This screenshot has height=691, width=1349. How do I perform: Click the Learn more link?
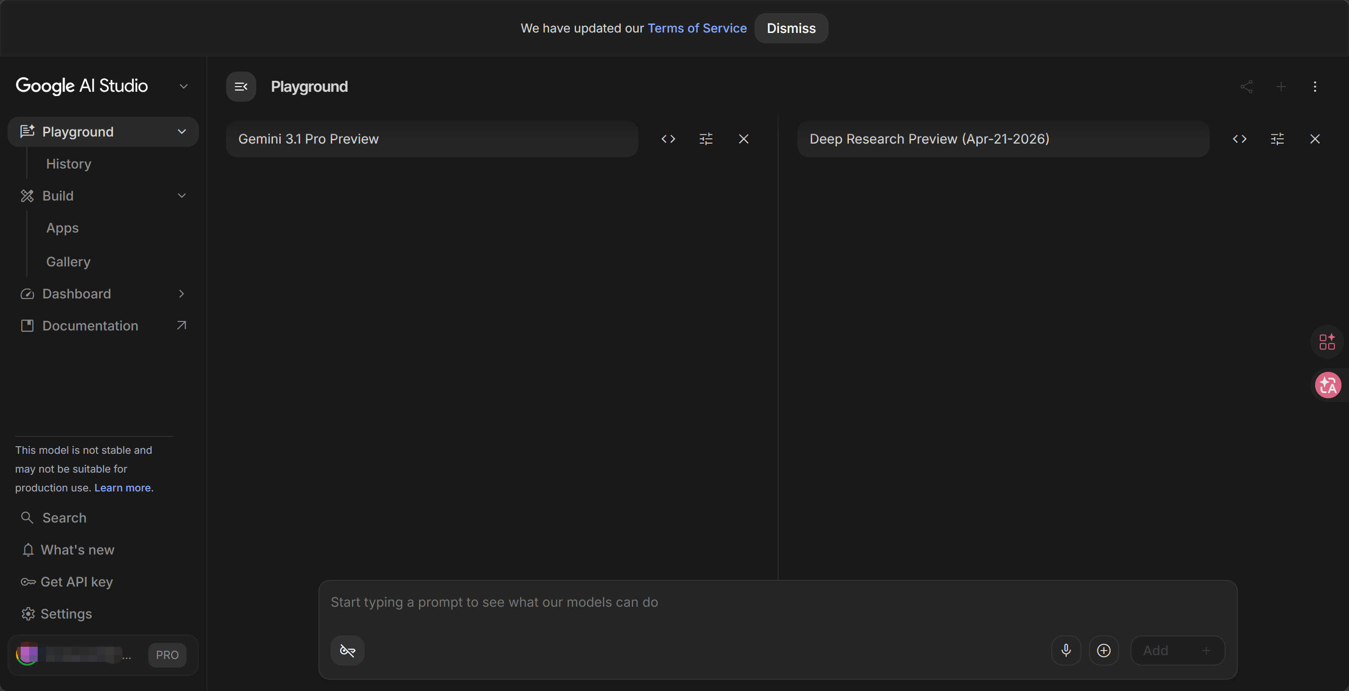point(122,488)
